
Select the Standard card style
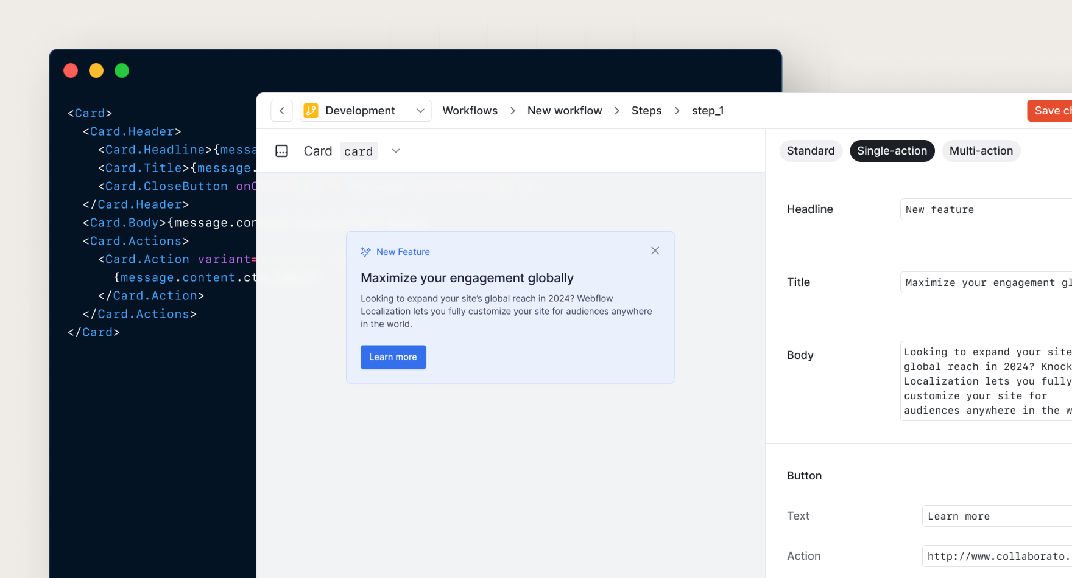811,150
